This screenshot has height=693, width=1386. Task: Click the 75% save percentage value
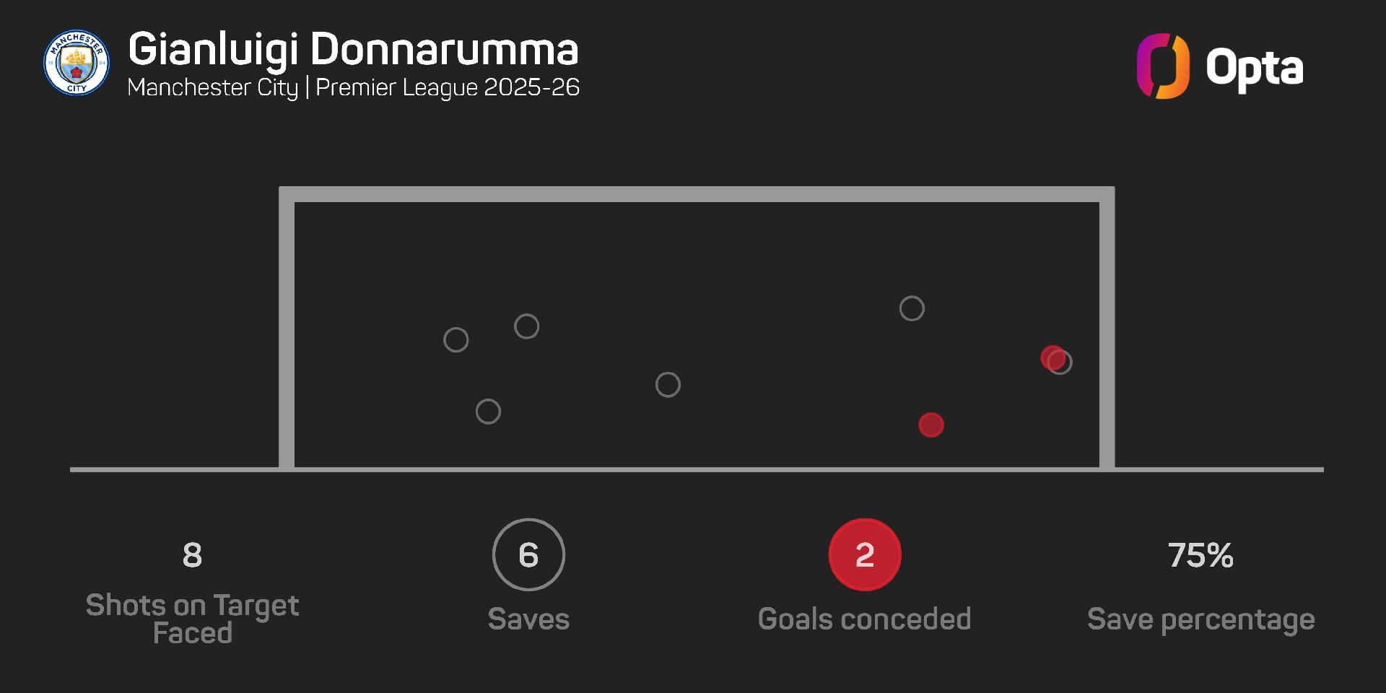click(x=1200, y=555)
